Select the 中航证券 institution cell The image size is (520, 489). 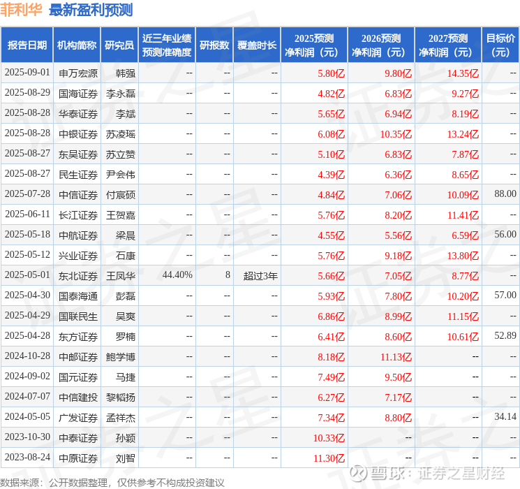(78, 235)
